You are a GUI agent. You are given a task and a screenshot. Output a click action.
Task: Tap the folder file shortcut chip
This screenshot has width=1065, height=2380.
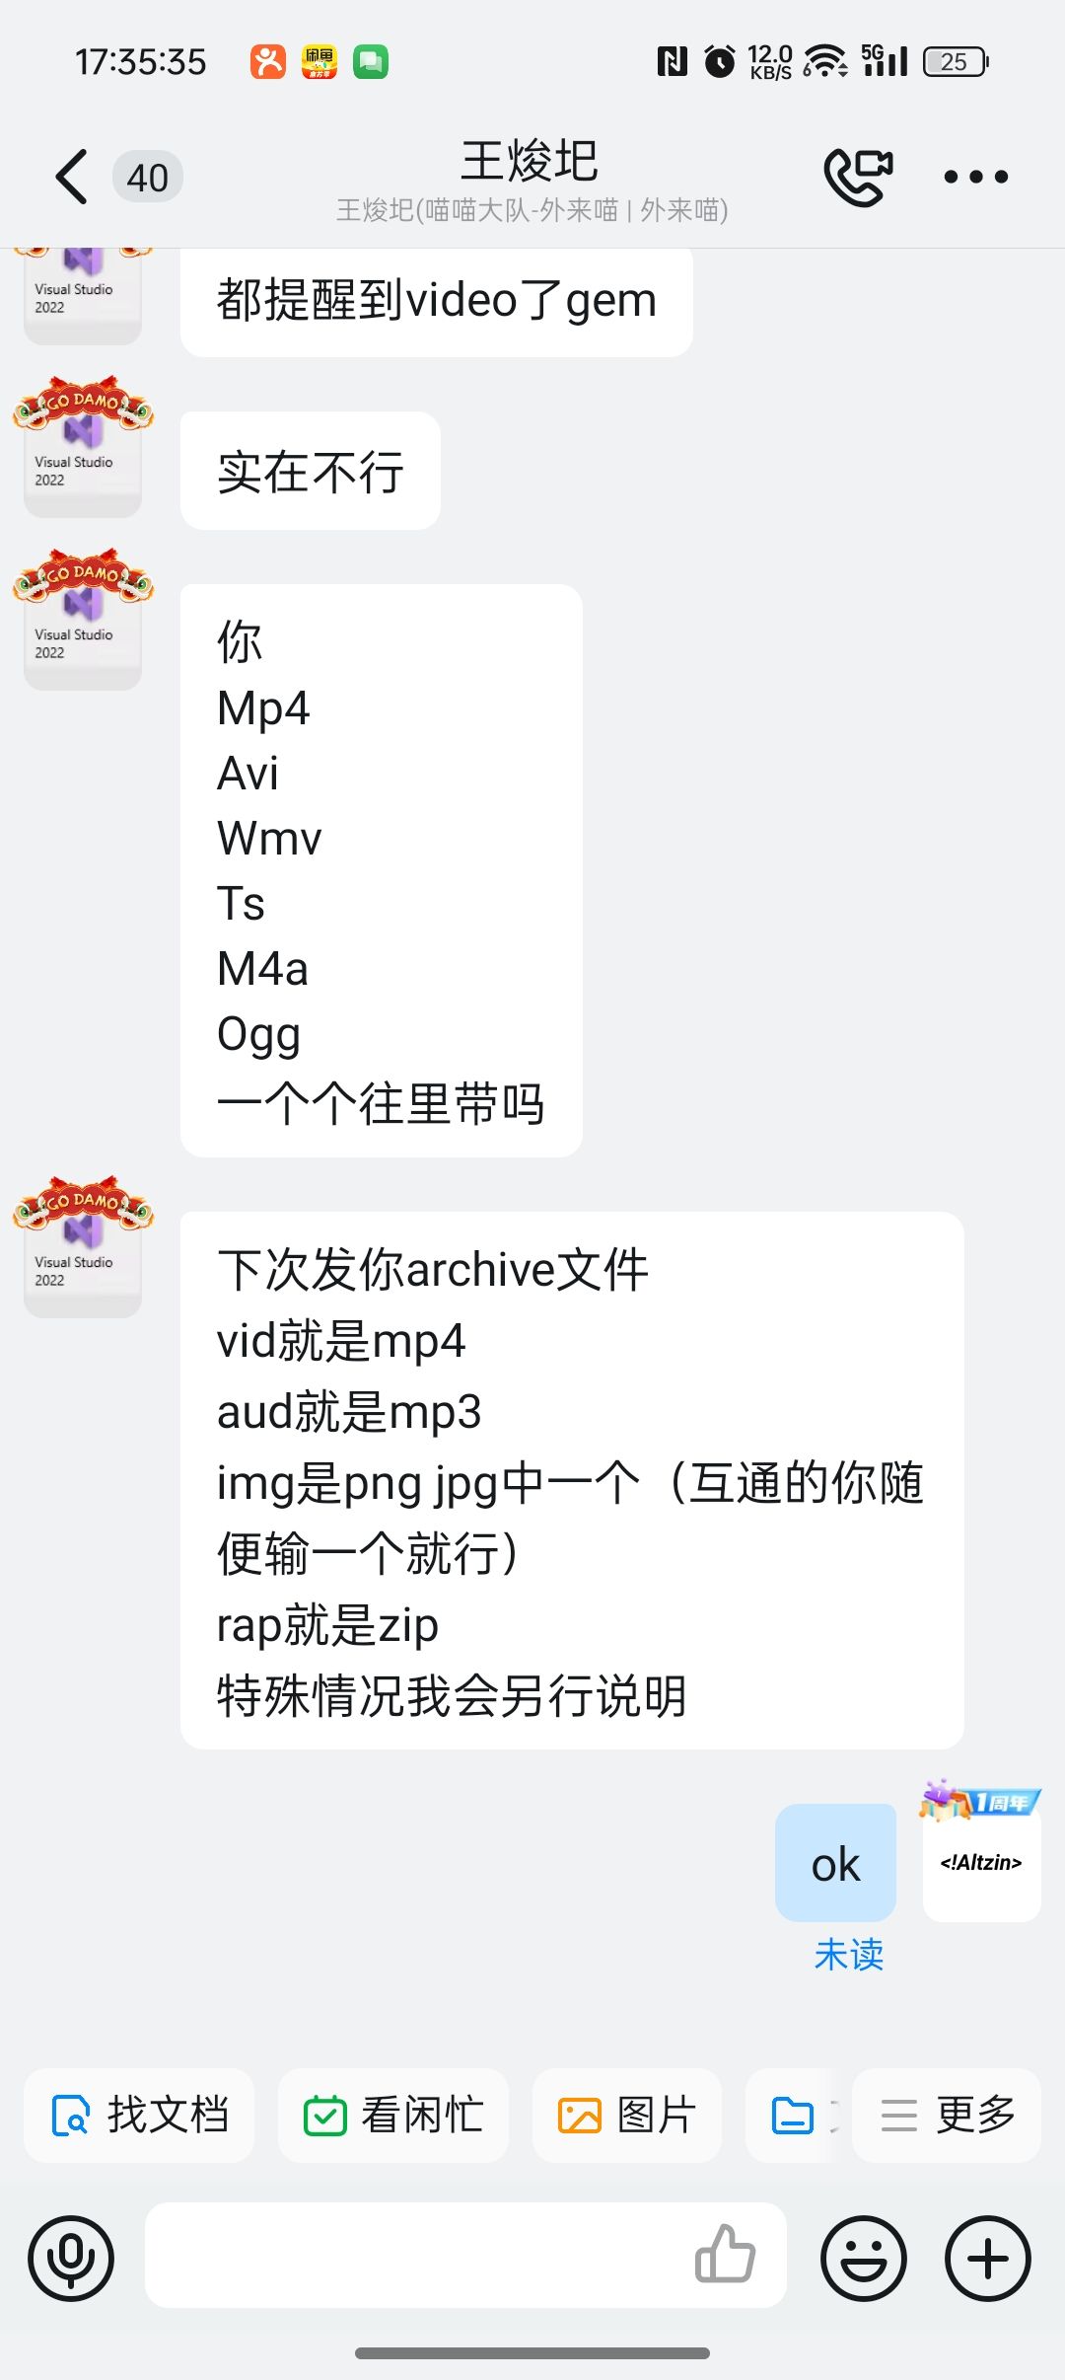click(x=795, y=2116)
